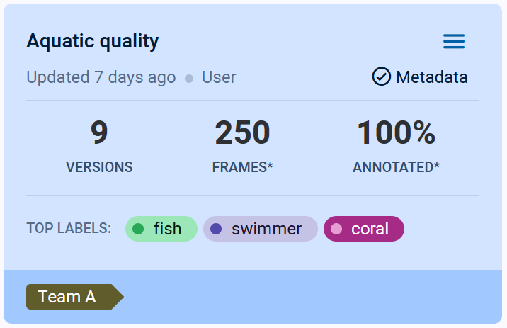Click the green dot on fish label
The width and height of the screenshot is (507, 328).
tap(139, 229)
